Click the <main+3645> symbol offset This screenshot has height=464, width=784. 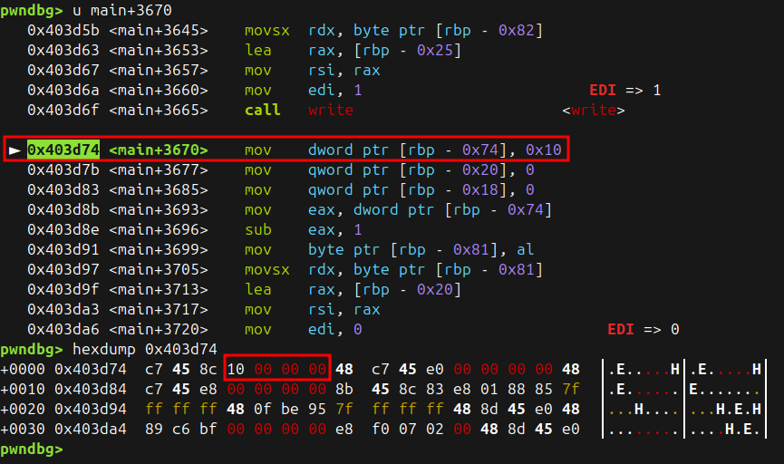pyautogui.click(x=159, y=30)
